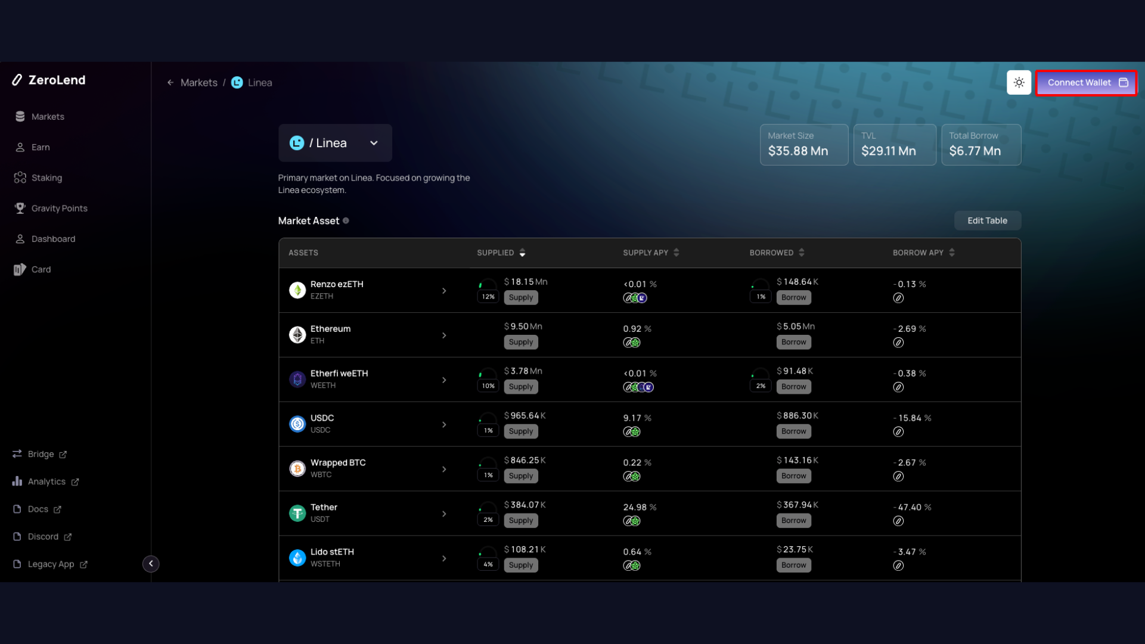Expand Tether row chevron

(444, 514)
